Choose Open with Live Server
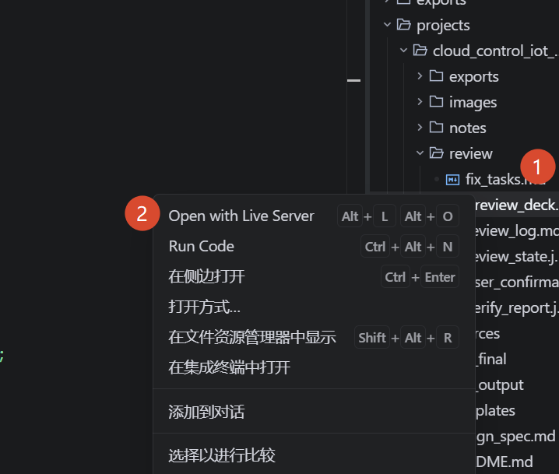 tap(241, 216)
